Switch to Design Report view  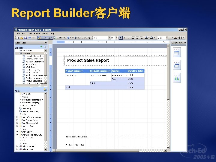coord(45,37)
